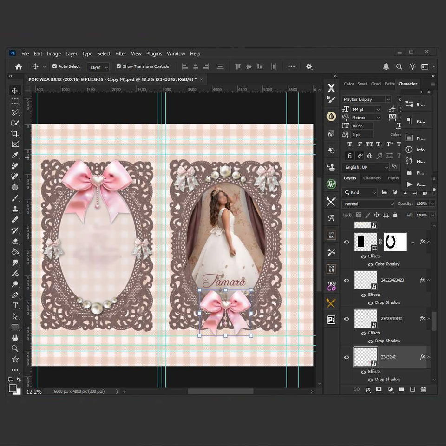Click the Opacity 100% field
This screenshot has height=446, width=446.
[422, 203]
